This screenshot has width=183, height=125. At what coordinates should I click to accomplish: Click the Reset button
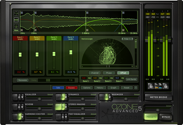pos(127,87)
